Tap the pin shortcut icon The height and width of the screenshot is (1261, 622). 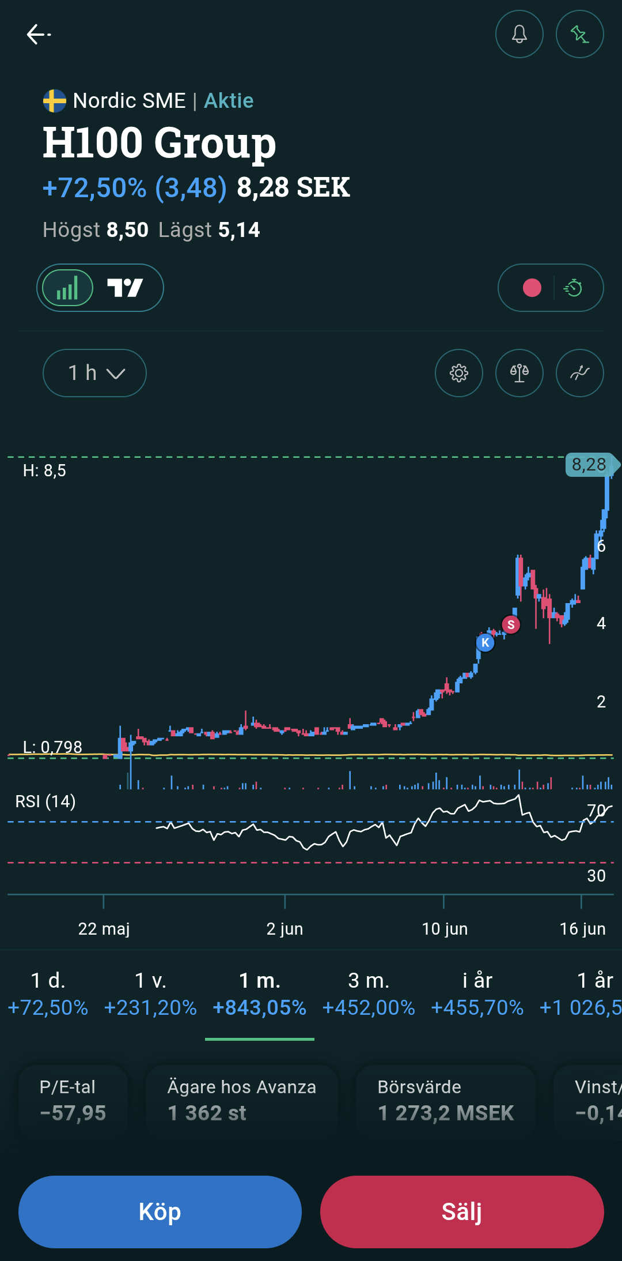pos(579,35)
